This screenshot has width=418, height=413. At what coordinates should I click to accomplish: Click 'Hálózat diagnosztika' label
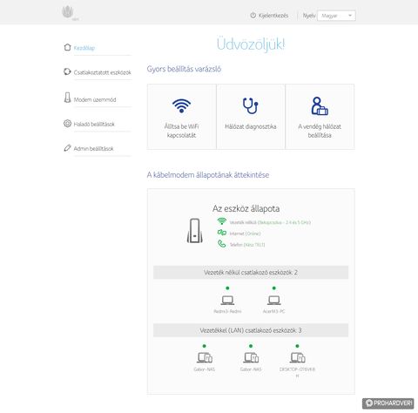tap(251, 126)
